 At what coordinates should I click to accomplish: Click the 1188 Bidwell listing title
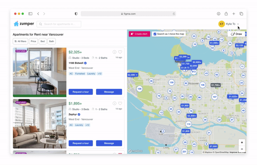(x=76, y=63)
